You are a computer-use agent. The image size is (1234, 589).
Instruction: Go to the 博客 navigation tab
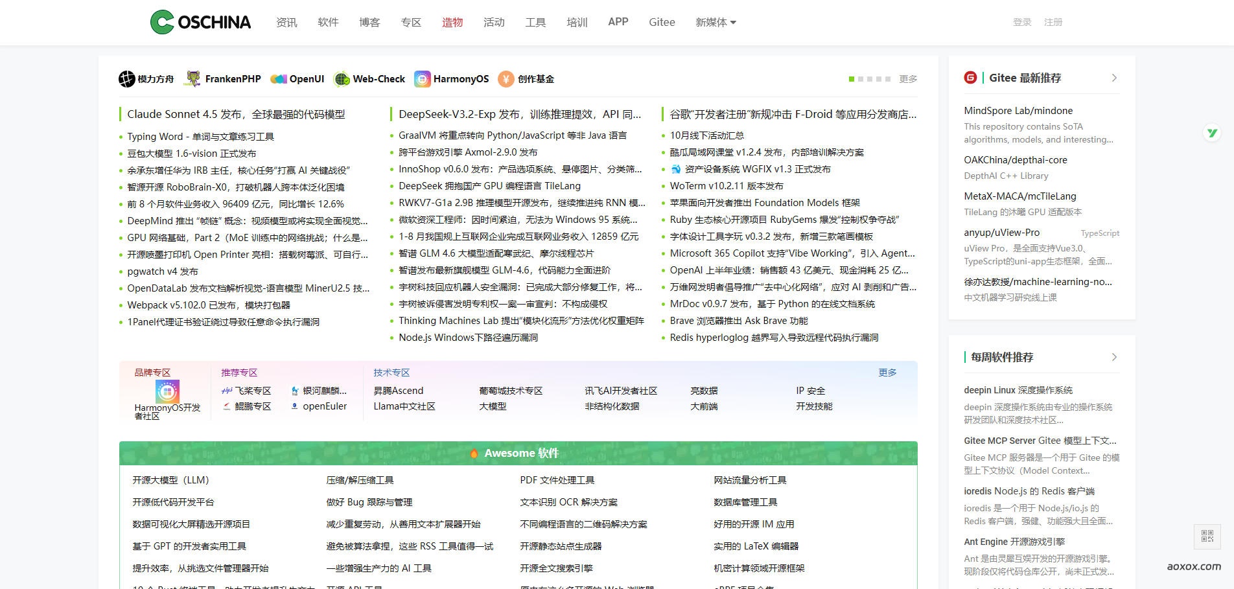[x=369, y=22]
